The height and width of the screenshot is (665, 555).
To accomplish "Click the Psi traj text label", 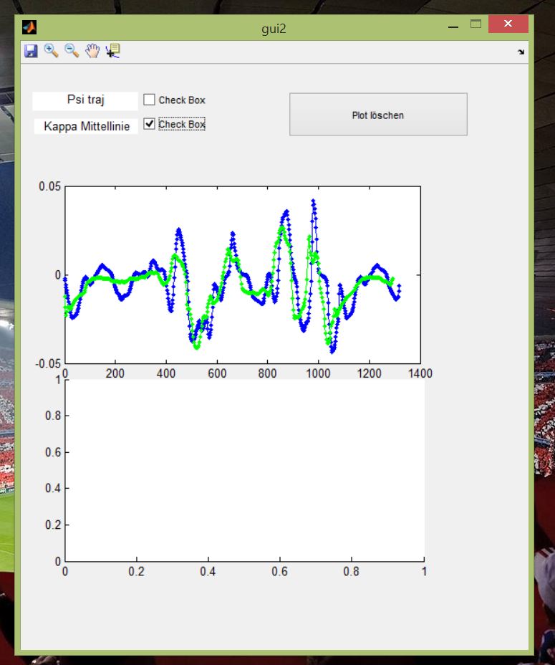I will (85, 100).
